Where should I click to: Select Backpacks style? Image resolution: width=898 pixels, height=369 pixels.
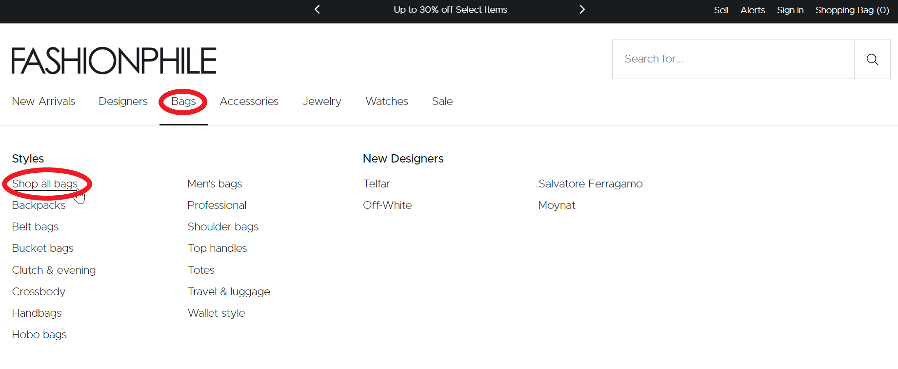[x=39, y=205]
